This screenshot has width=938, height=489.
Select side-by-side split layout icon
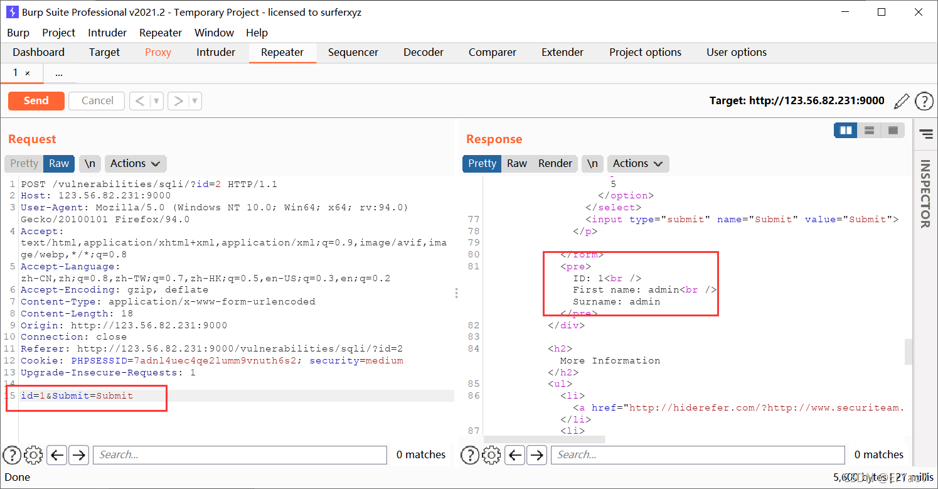[x=846, y=131]
